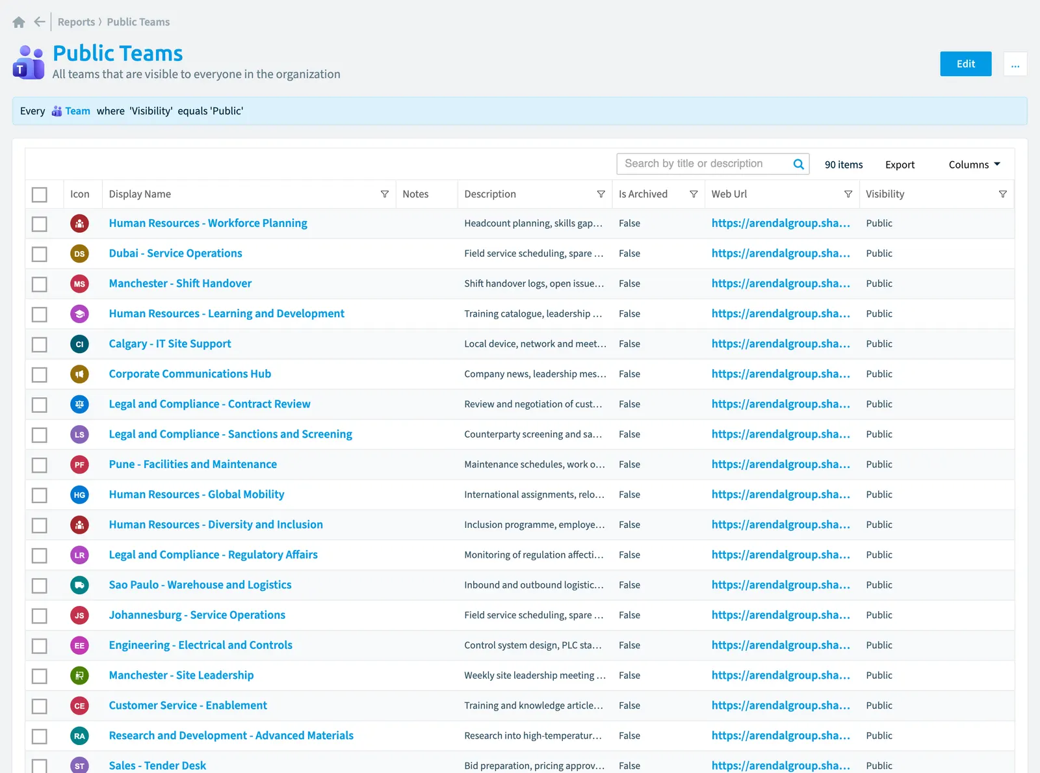Click description 'Company news, leadership mes…'
Viewport: 1040px width, 773px height.
point(535,374)
